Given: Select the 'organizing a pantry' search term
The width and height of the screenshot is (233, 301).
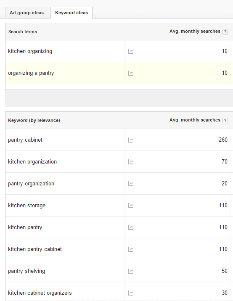Looking at the screenshot, I should point(31,73).
